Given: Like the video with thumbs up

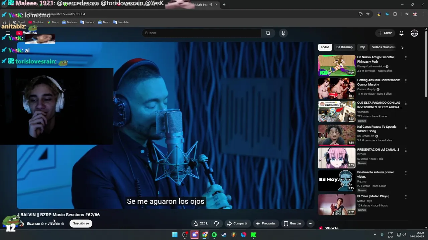Looking at the screenshot, I should point(201,223).
